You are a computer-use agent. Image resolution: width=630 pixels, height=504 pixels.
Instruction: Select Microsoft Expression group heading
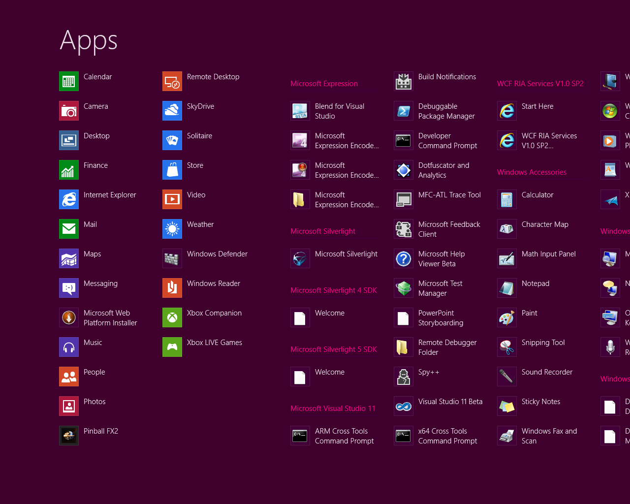click(324, 84)
